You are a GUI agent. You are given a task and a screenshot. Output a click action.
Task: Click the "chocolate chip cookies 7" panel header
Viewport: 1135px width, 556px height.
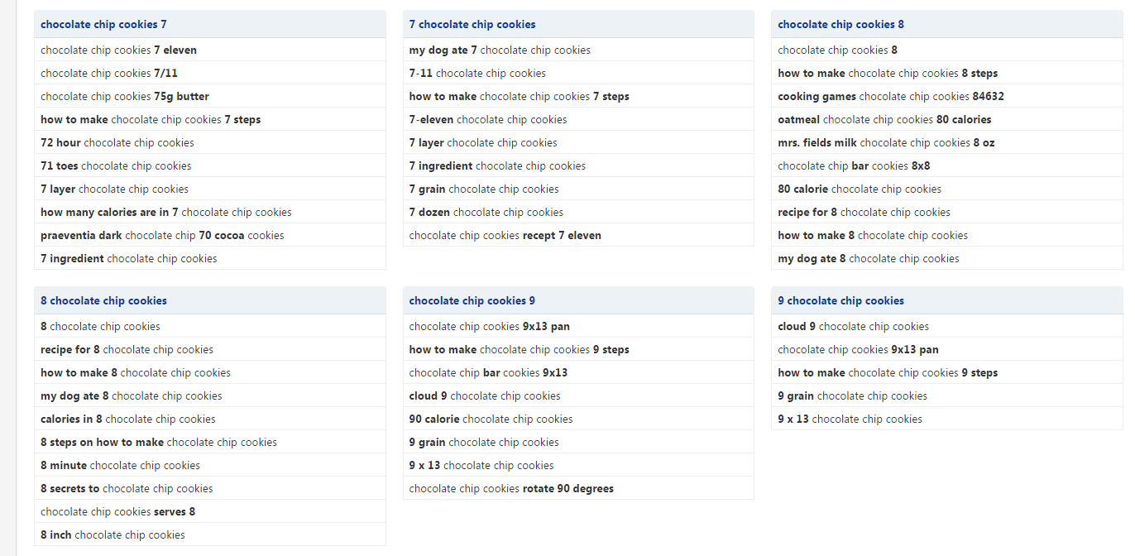pyautogui.click(x=103, y=25)
